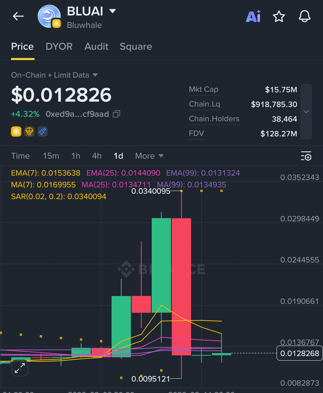Tap the 0.0190661 axis label
This screenshot has height=393, width=323.
coord(300,301)
